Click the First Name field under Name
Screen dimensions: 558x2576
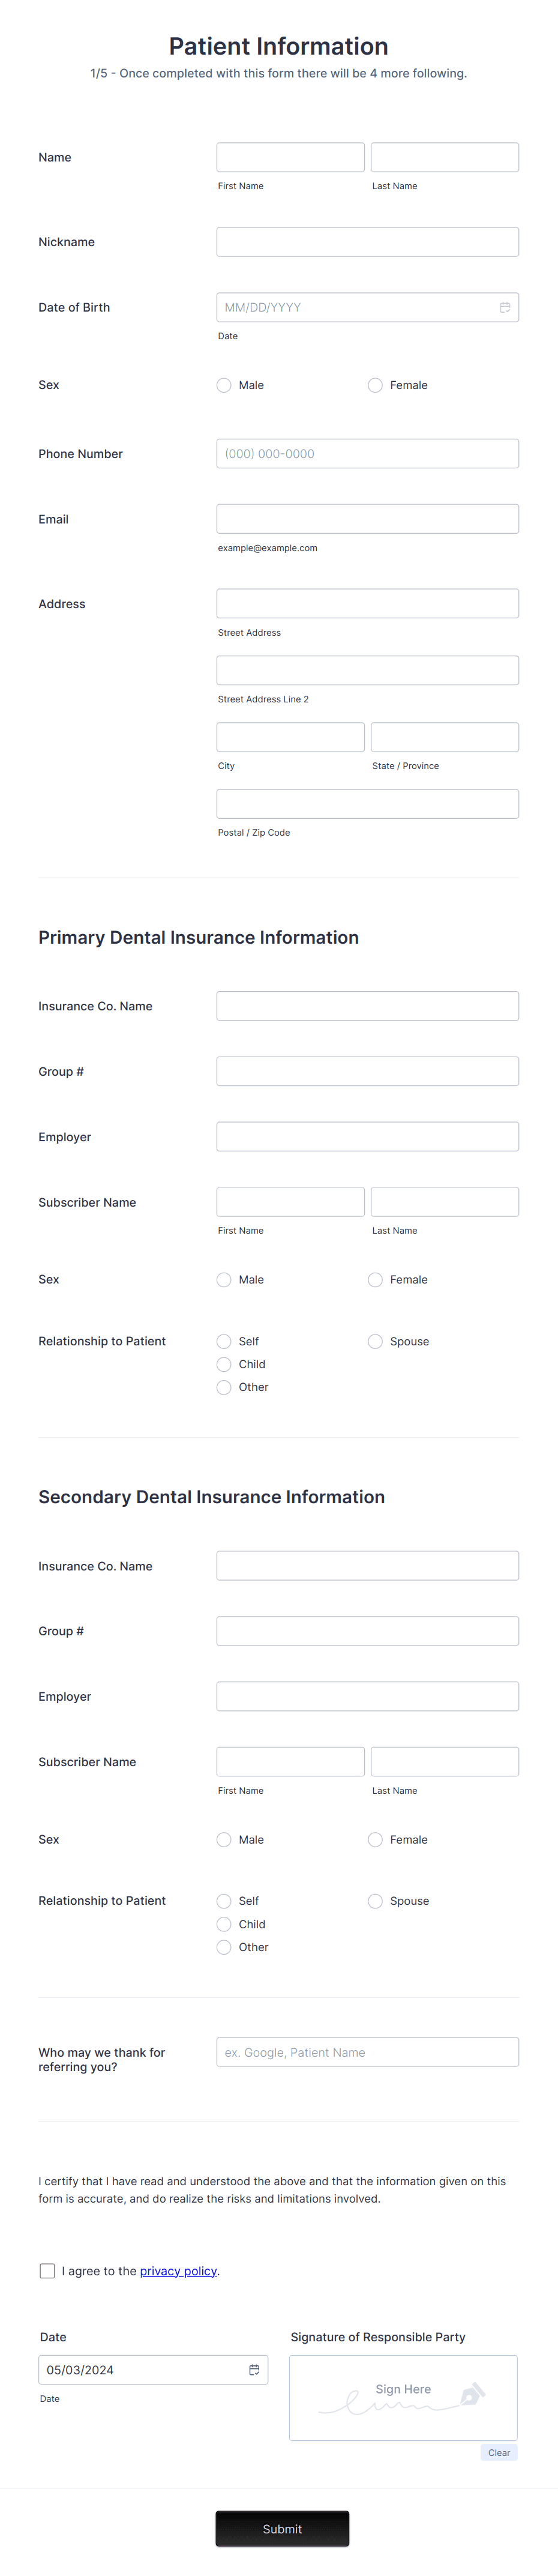tap(290, 157)
